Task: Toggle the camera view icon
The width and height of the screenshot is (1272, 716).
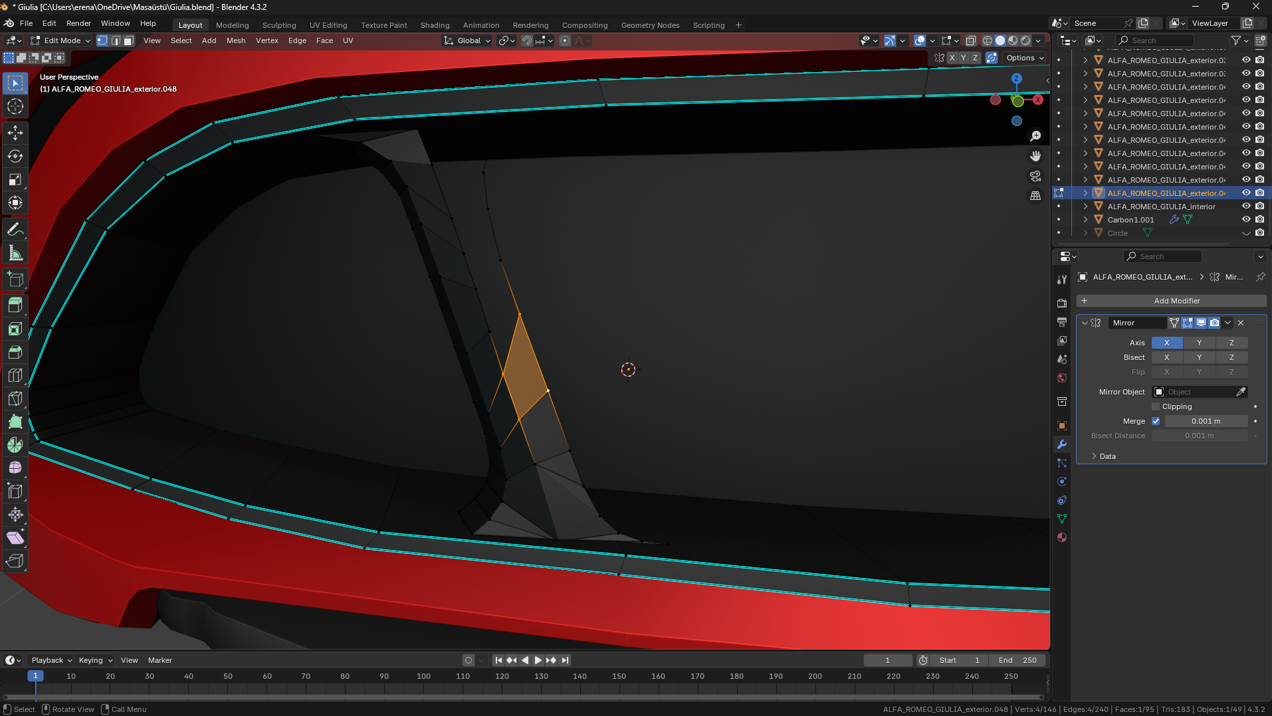Action: (x=1035, y=176)
